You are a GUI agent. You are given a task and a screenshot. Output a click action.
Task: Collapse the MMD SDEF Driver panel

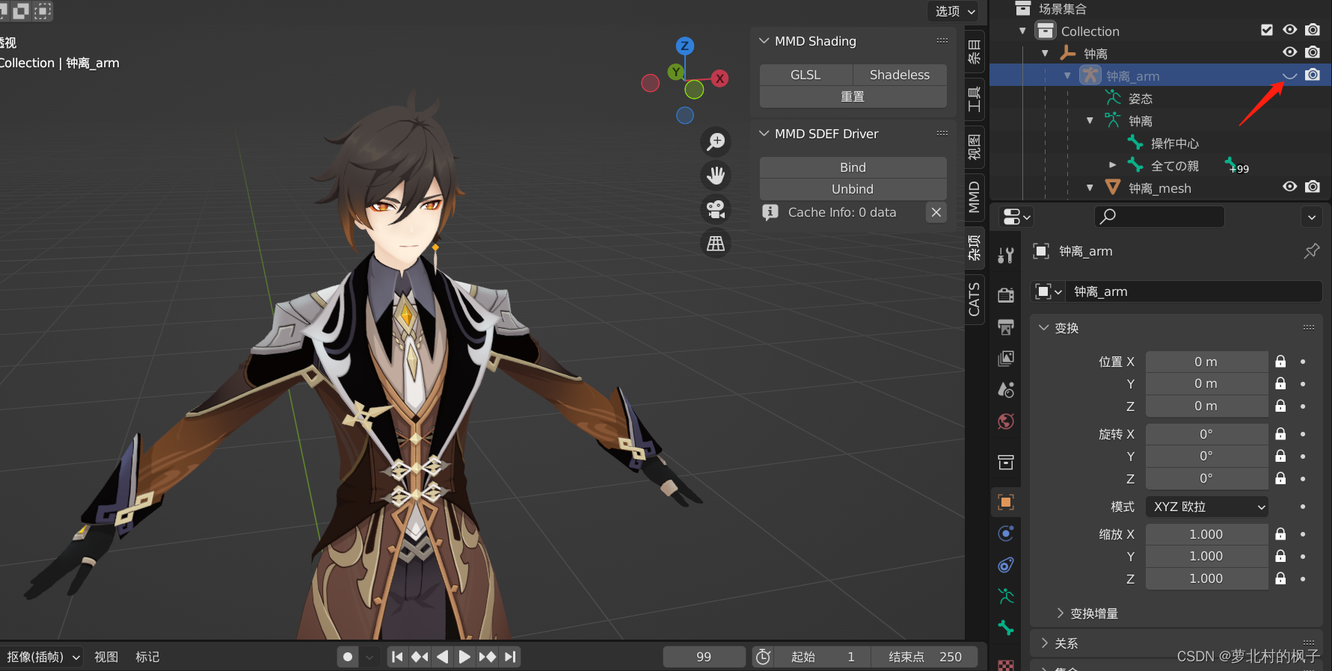pyautogui.click(x=764, y=134)
